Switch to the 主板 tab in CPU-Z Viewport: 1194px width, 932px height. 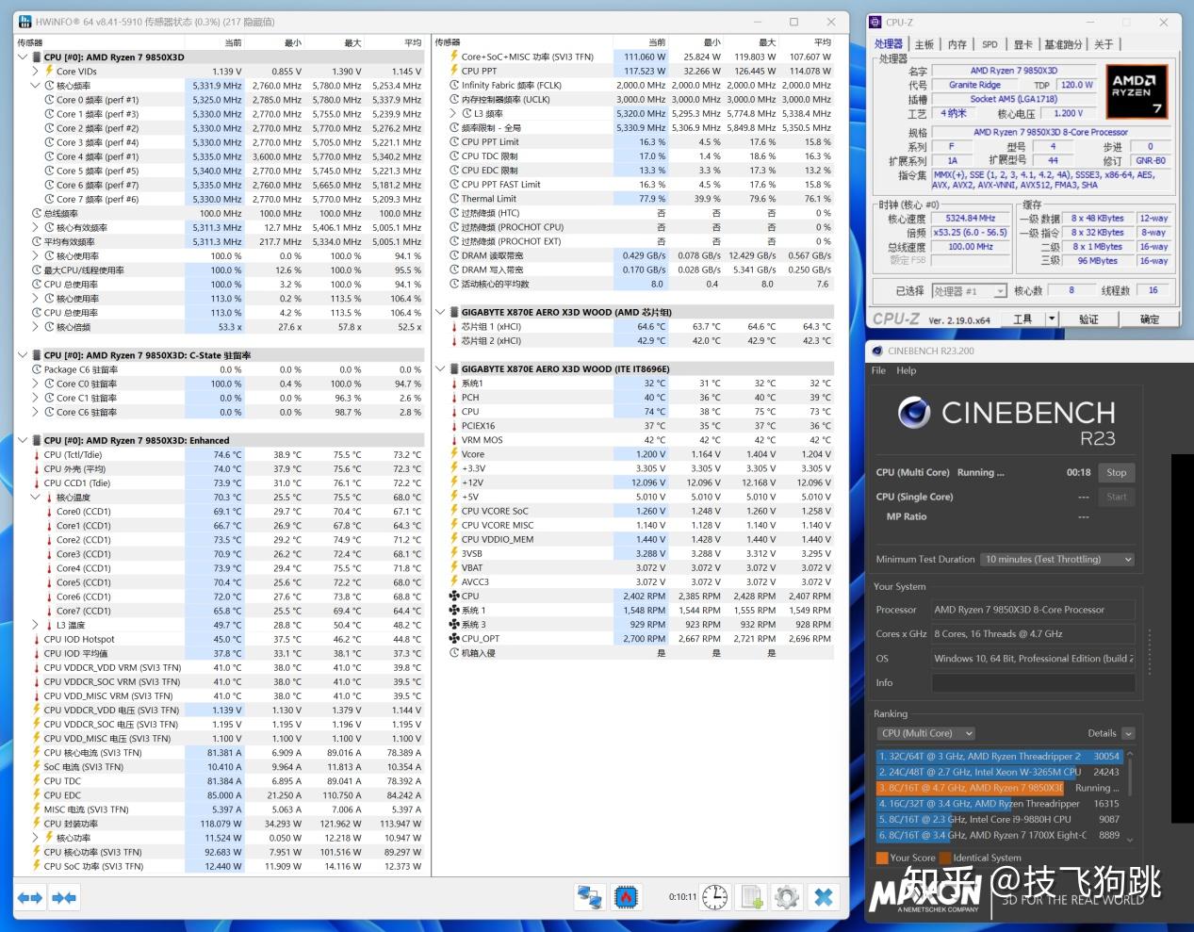[x=924, y=44]
